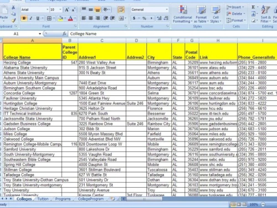Image resolution: width=277 pixels, height=208 pixels.
Task: Click Increase Indent icon
Action: (x=112, y=18)
